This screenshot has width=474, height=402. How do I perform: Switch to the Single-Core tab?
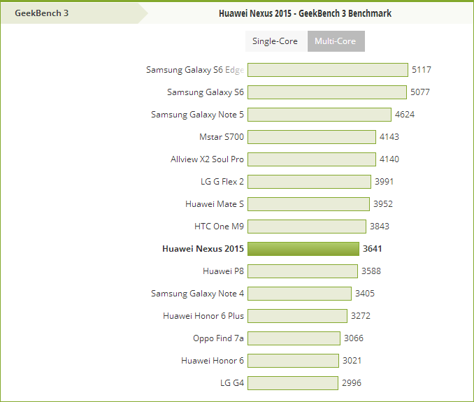(276, 41)
